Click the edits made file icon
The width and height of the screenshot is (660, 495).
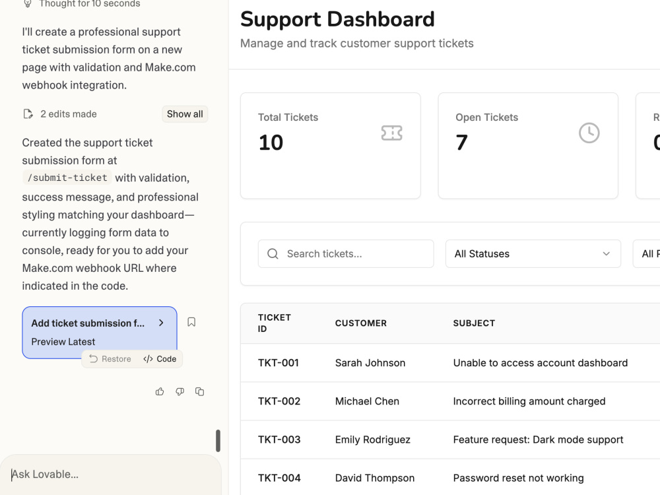point(28,114)
